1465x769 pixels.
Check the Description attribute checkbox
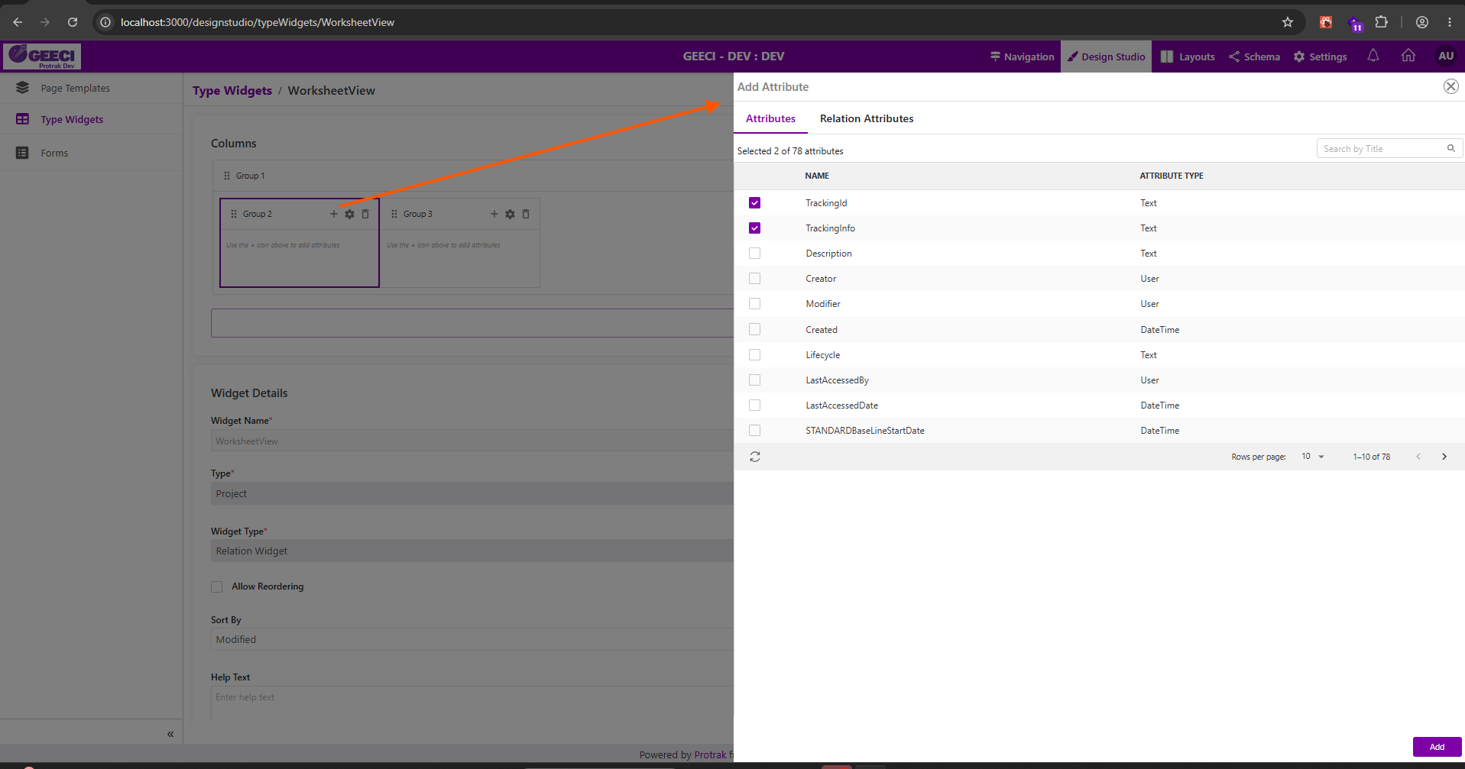[755, 253]
